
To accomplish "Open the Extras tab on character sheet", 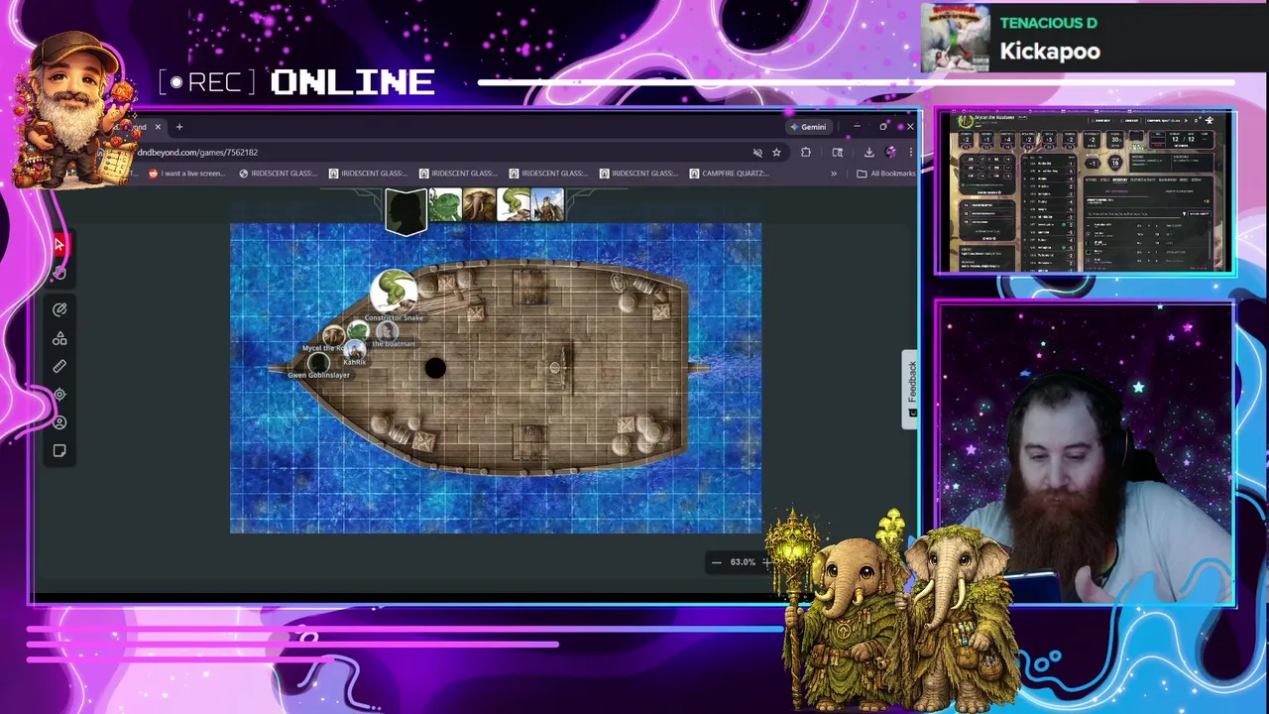I will click(1197, 179).
